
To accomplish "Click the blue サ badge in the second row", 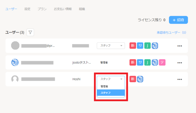I will pos(140,62).
